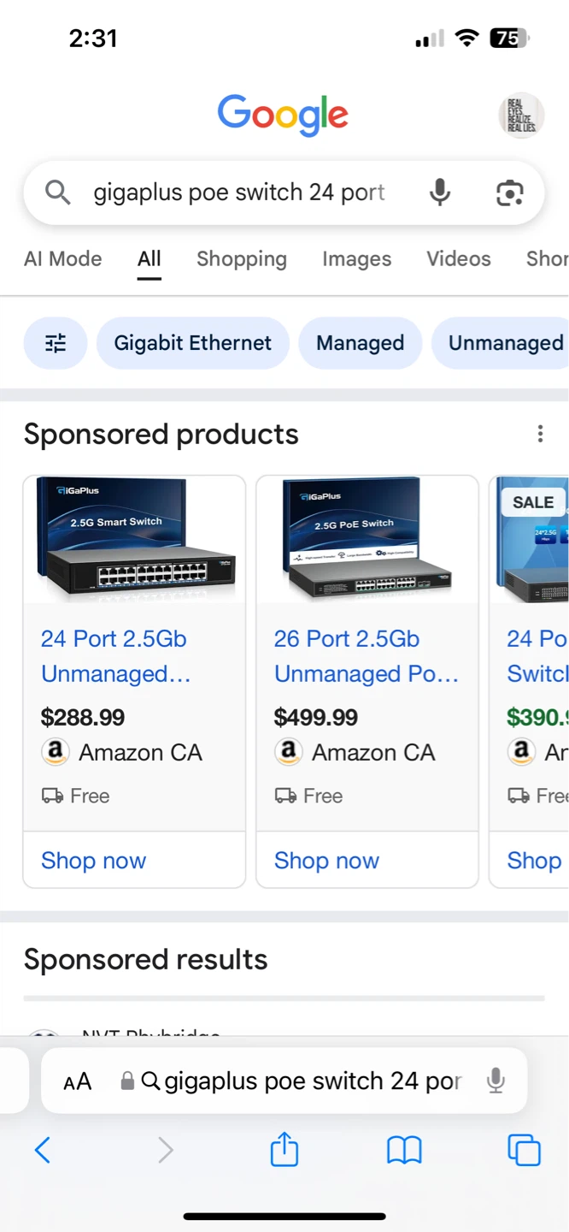Open Sponsored products three-dot menu
The width and height of the screenshot is (569, 1232).
tap(540, 434)
